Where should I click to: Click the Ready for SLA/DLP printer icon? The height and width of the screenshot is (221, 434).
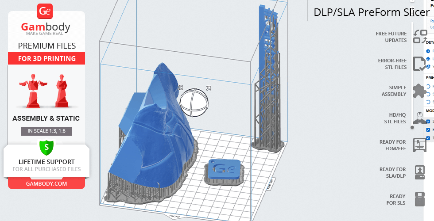pyautogui.click(x=419, y=172)
